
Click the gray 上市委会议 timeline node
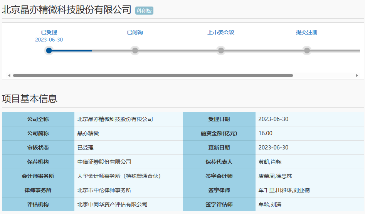221,50
